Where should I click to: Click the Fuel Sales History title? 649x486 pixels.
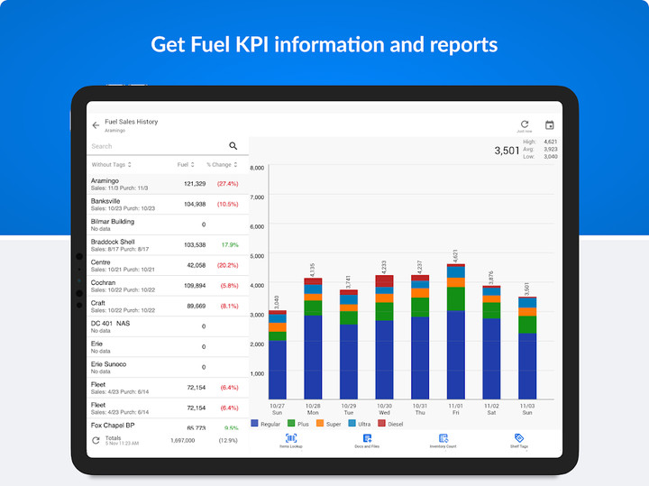pos(132,122)
